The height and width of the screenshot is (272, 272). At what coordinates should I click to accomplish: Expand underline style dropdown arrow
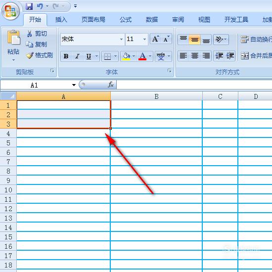(96, 56)
